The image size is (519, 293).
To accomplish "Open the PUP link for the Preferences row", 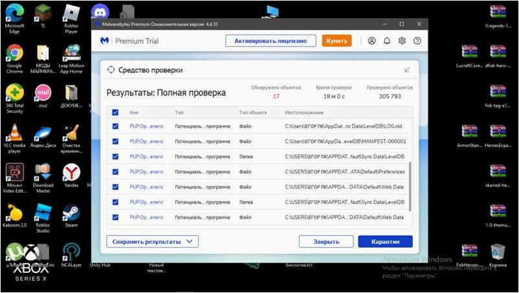I will [146, 172].
